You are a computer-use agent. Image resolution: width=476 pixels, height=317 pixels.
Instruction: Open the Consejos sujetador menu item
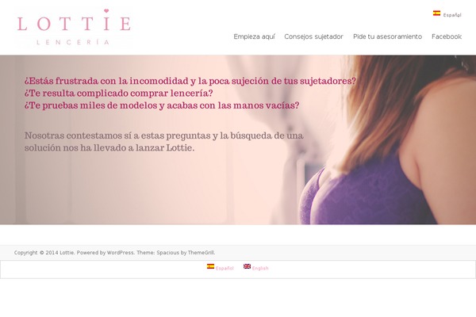coord(313,36)
